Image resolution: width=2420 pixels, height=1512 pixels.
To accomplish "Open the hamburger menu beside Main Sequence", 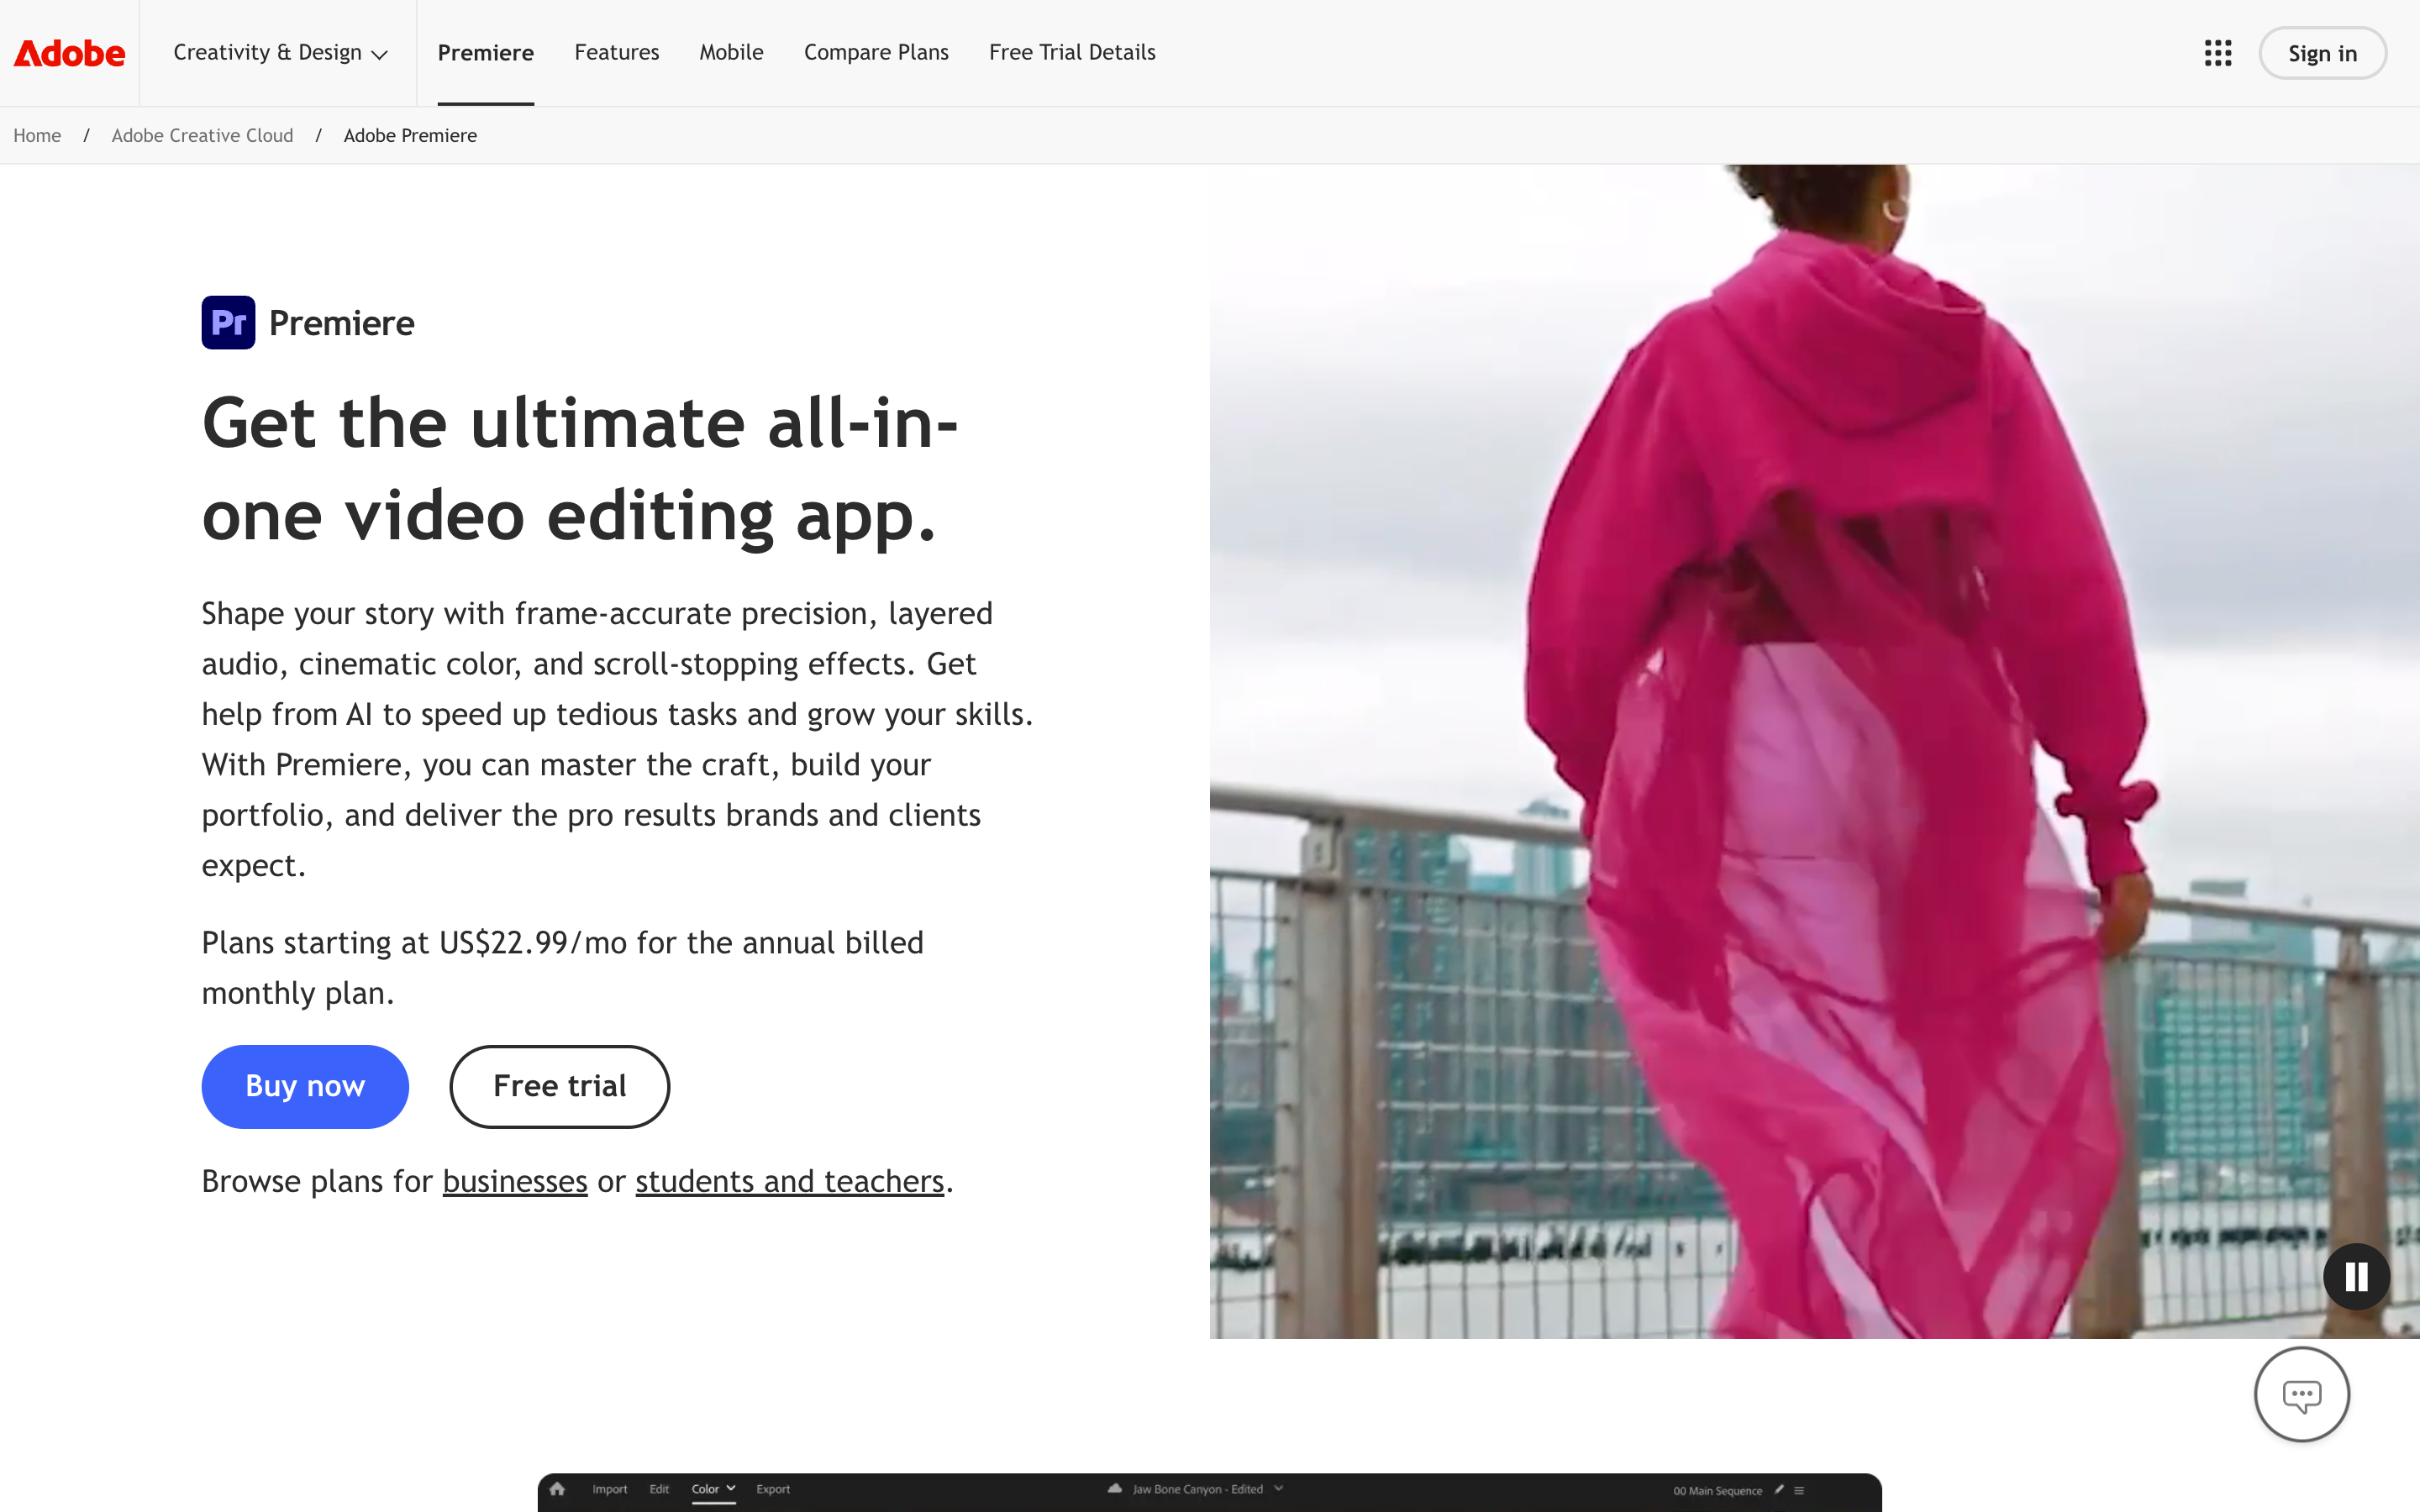I will point(1799,1490).
